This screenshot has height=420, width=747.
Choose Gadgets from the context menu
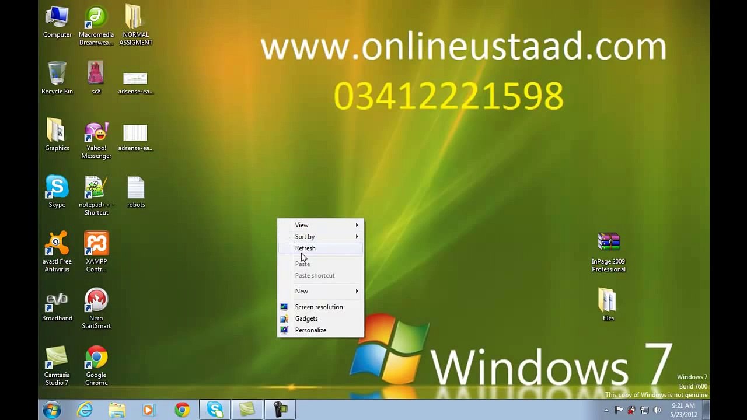pos(320,318)
